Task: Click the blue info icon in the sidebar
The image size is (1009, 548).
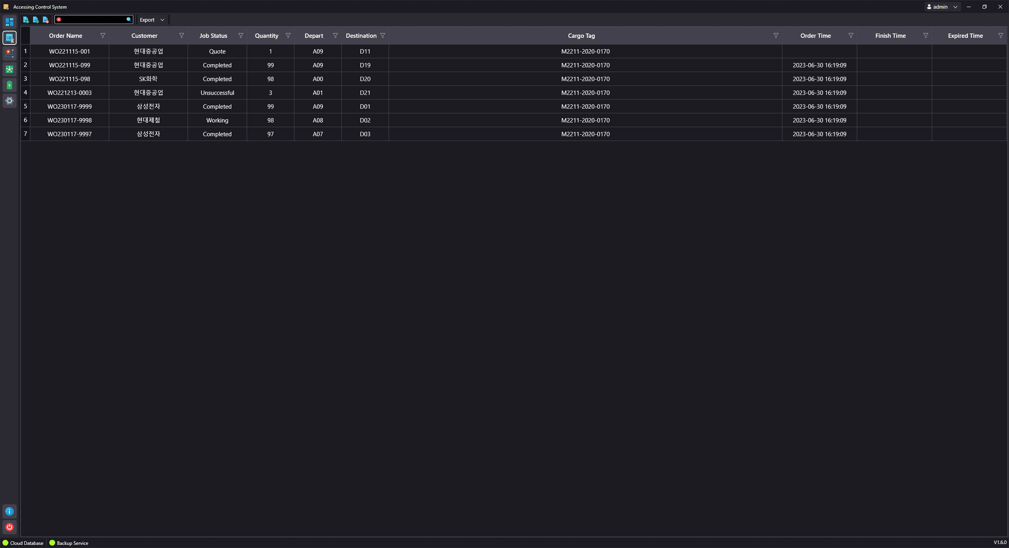Action: point(9,511)
